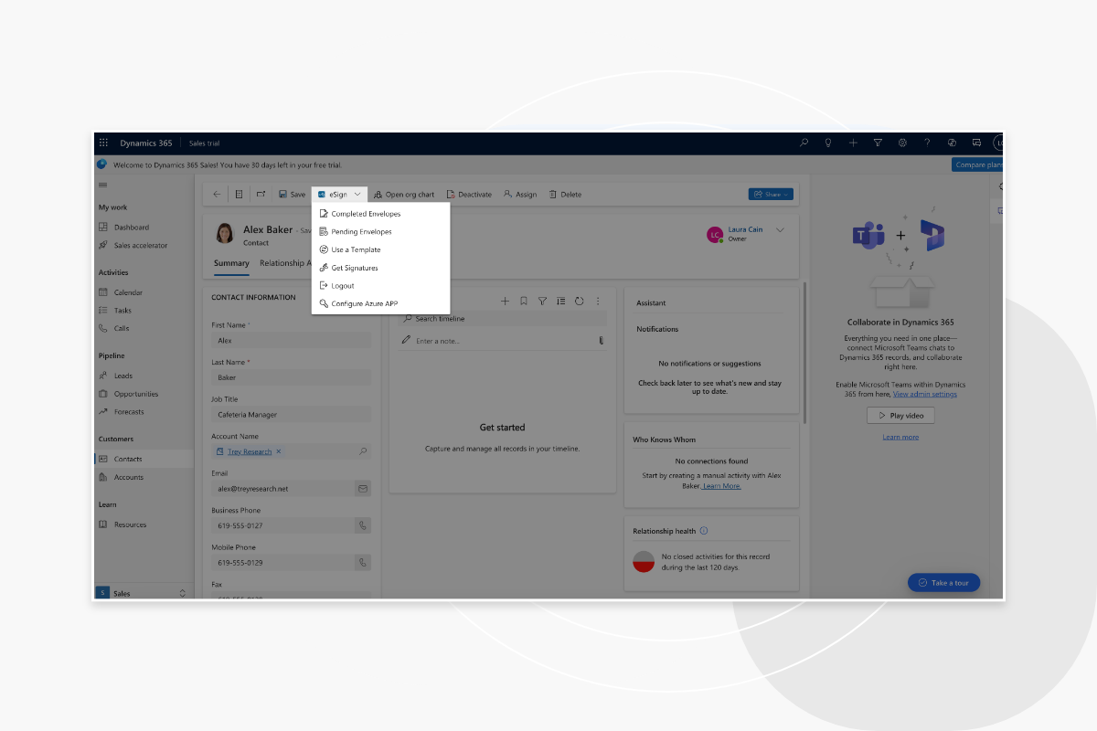The height and width of the screenshot is (731, 1097).
Task: Click Open org chart
Action: pyautogui.click(x=404, y=194)
